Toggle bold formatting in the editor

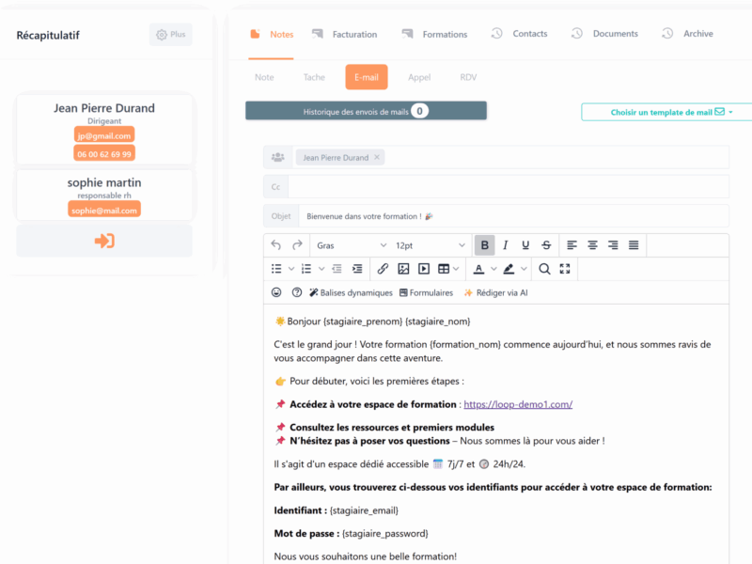(484, 245)
